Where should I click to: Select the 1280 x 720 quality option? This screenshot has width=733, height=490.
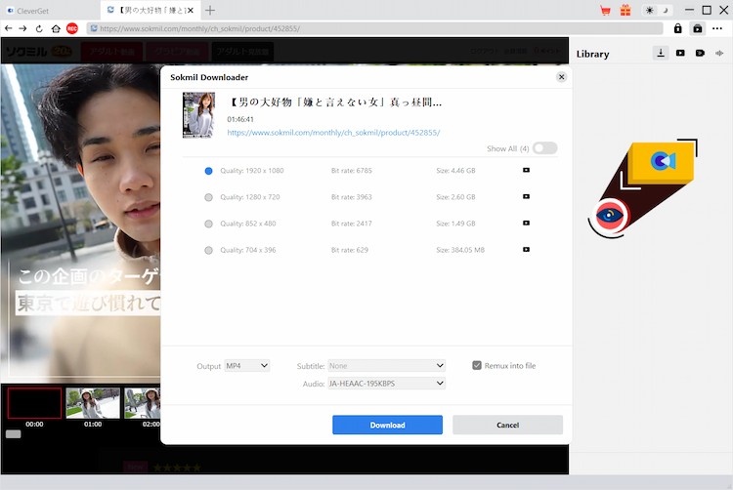point(208,197)
